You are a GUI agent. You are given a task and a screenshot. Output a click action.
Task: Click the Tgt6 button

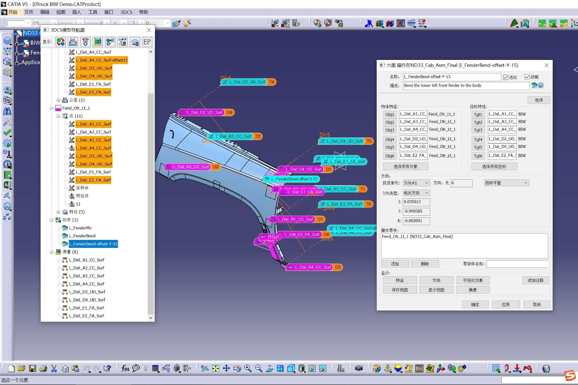pos(478,156)
